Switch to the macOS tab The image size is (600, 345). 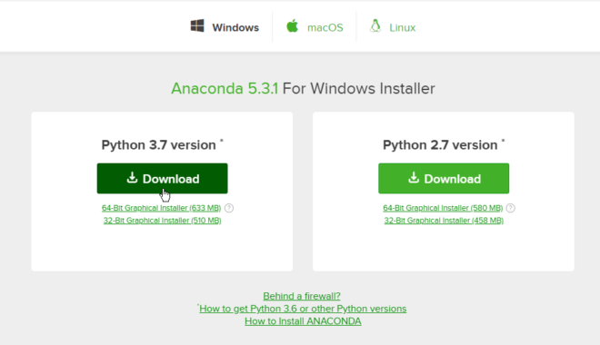pyautogui.click(x=315, y=26)
